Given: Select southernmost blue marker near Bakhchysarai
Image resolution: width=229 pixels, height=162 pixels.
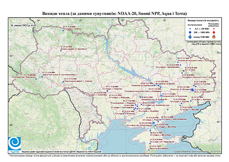Looking at the screenshot, I should tap(149, 150).
